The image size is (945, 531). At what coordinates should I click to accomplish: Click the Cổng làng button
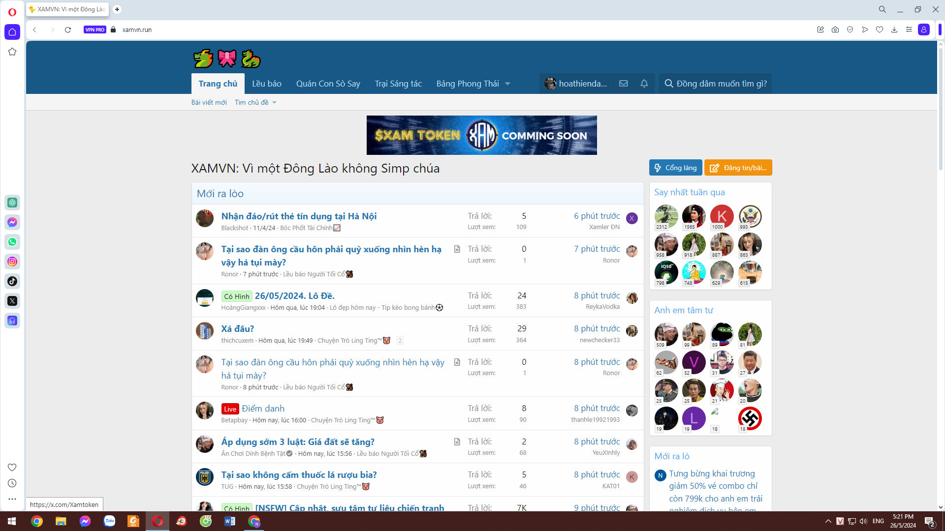pos(675,168)
